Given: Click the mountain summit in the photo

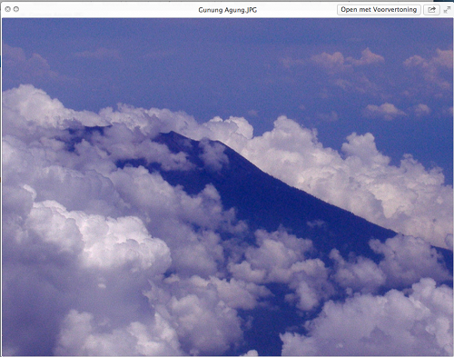Looking at the screenshot, I should (172, 133).
